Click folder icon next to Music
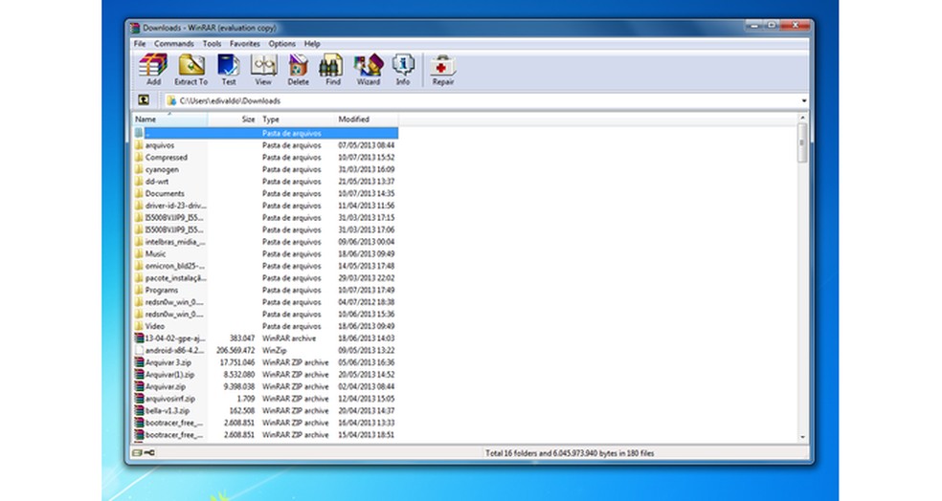Image resolution: width=942 pixels, height=501 pixels. point(139,253)
